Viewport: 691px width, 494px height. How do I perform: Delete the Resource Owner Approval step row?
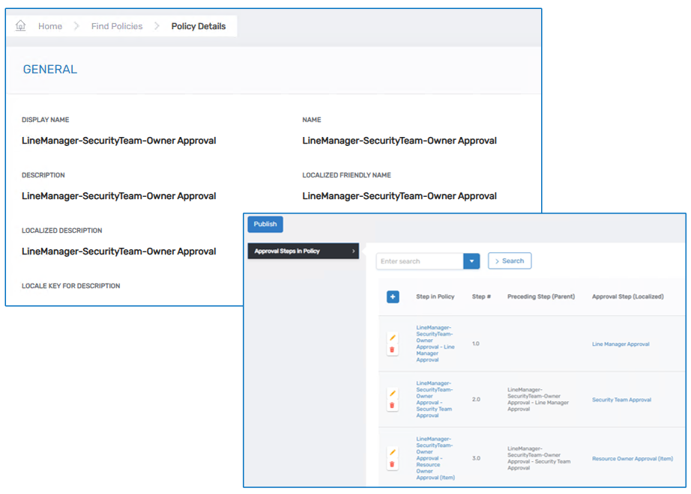pyautogui.click(x=392, y=464)
